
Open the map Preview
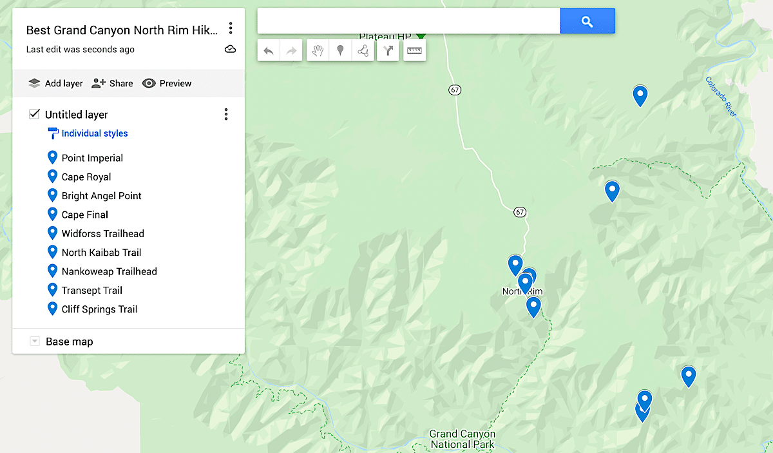[x=167, y=83]
